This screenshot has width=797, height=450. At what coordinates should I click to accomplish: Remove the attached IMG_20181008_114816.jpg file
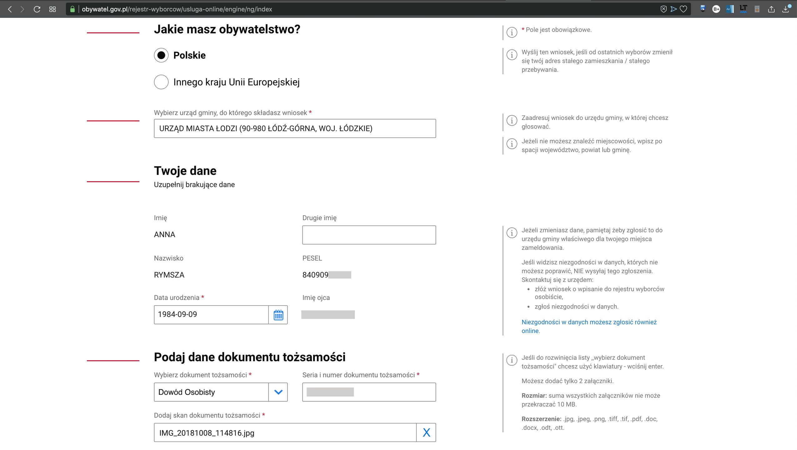click(426, 432)
